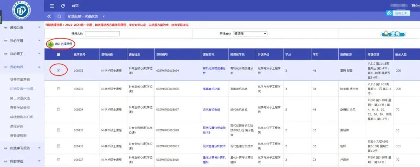Open course link 有机化合物波谱分析
The width and height of the screenshot is (420, 167).
[x=214, y=70]
